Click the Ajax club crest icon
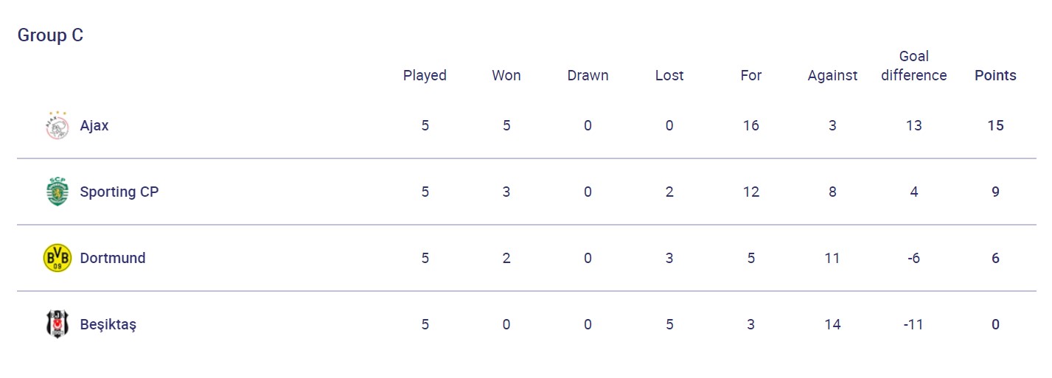 point(57,125)
